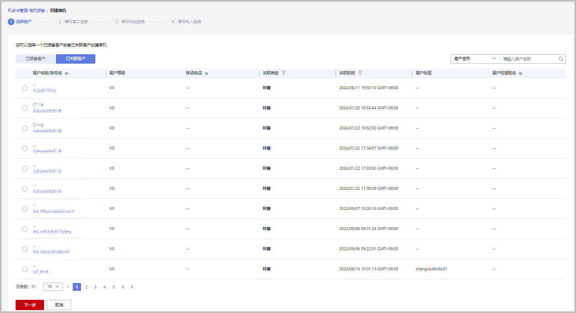Switch to the 已关联客户 tab

point(76,59)
